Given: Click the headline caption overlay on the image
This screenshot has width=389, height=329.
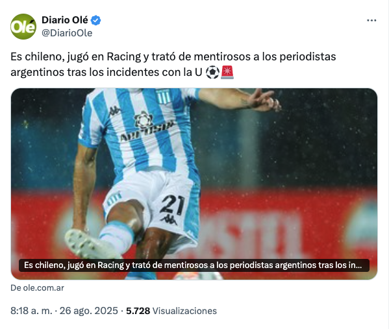Looking at the screenshot, I should coord(194,265).
